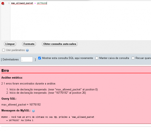Click the red error marker in editor gutter
151x131 pixels.
(x=3, y=4)
